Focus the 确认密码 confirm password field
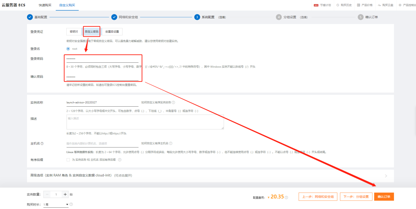Image resolution: width=416 pixels, height=209 pixels. pos(102,77)
